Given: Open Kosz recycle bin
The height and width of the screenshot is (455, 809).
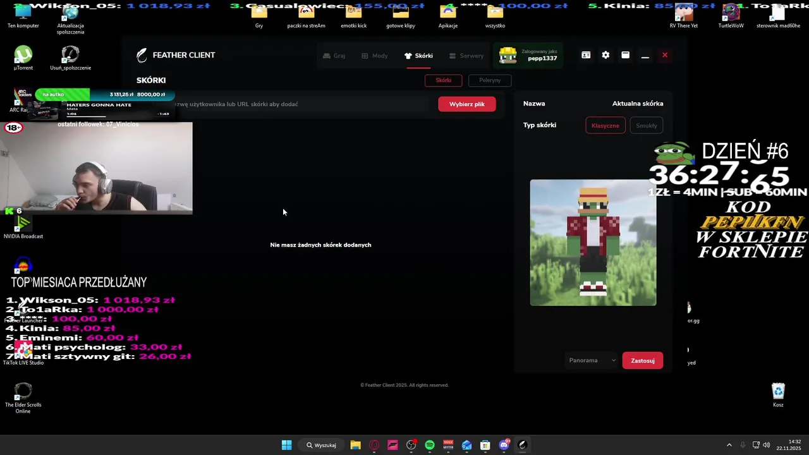Looking at the screenshot, I should click(778, 395).
